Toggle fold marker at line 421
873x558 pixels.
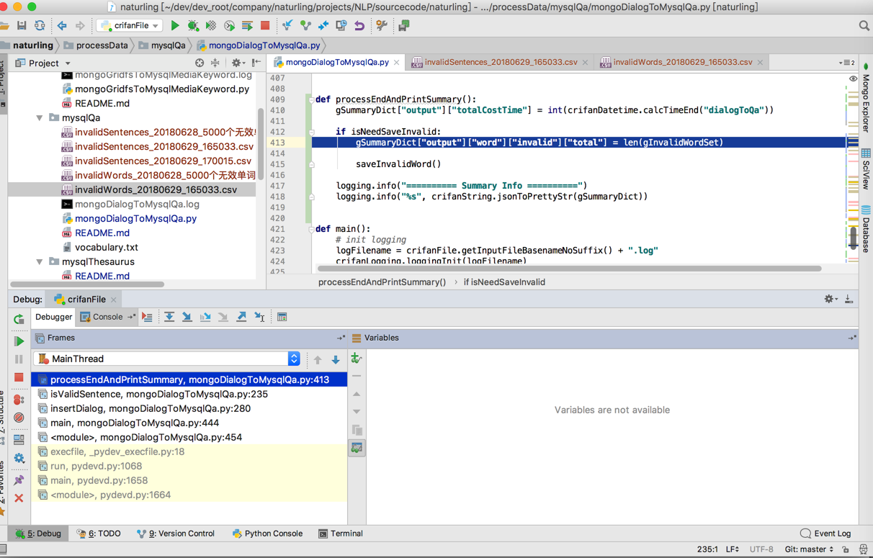coord(311,229)
